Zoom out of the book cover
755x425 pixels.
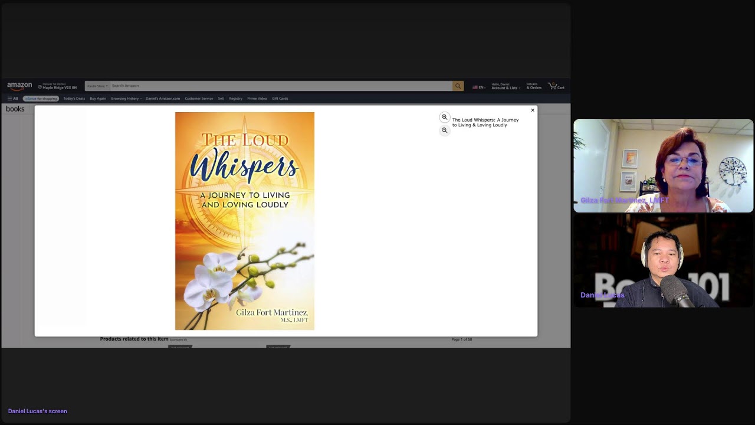coord(445,130)
